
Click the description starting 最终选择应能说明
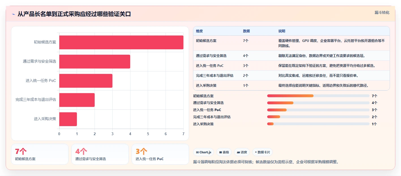click(323, 86)
